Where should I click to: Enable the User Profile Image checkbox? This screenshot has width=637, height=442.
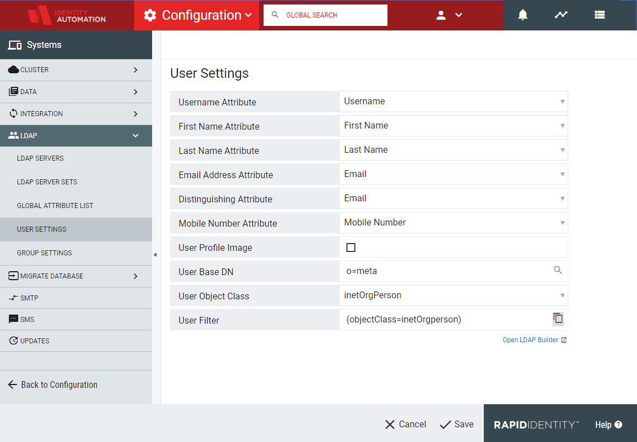click(350, 247)
